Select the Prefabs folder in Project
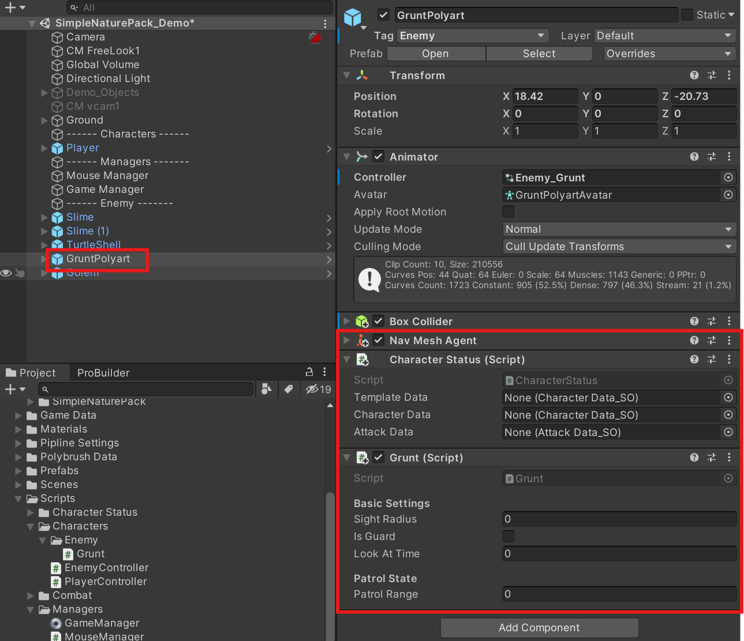Image resolution: width=744 pixels, height=641 pixels. [59, 471]
